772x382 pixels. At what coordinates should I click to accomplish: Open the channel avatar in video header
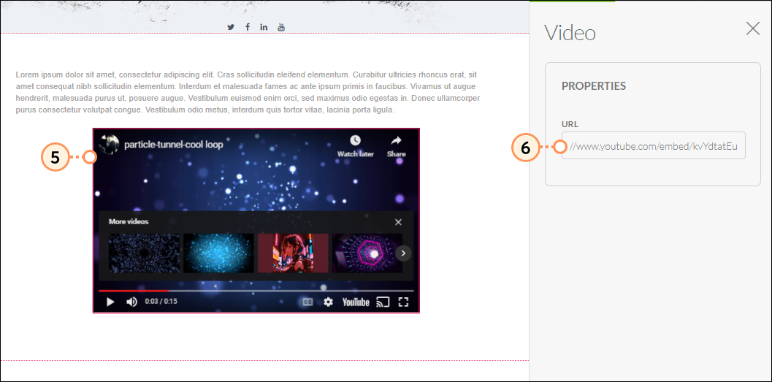[109, 144]
